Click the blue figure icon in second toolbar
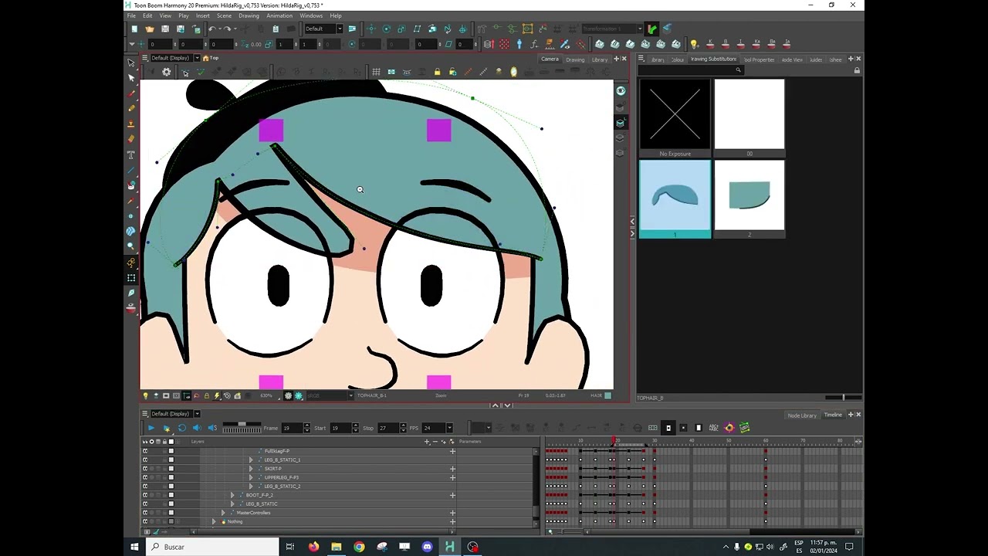This screenshot has width=988, height=556. 519,44
